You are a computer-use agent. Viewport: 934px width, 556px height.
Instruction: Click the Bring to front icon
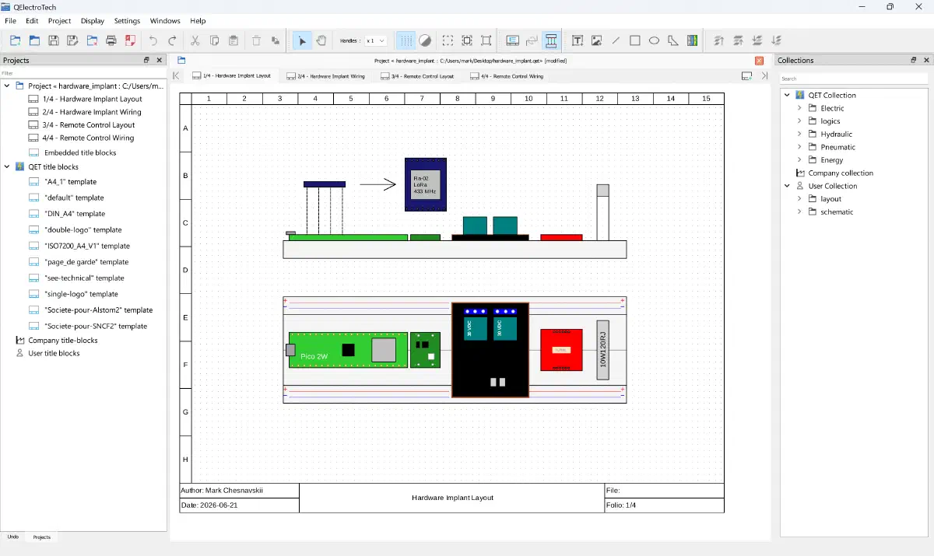coord(718,40)
